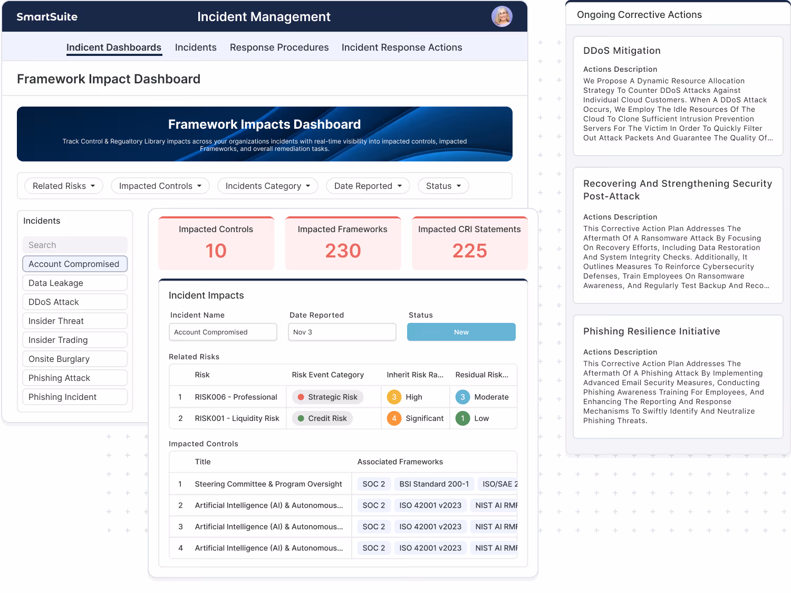The height and width of the screenshot is (593, 791).
Task: Open RISK006 - Professional risk row
Action: coord(343,397)
